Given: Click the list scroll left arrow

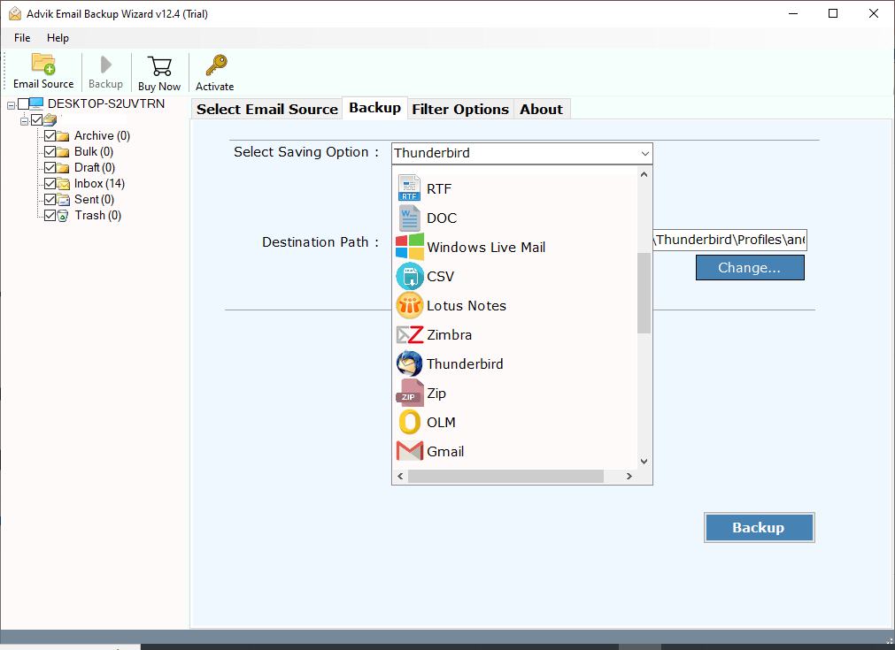Looking at the screenshot, I should point(400,476).
